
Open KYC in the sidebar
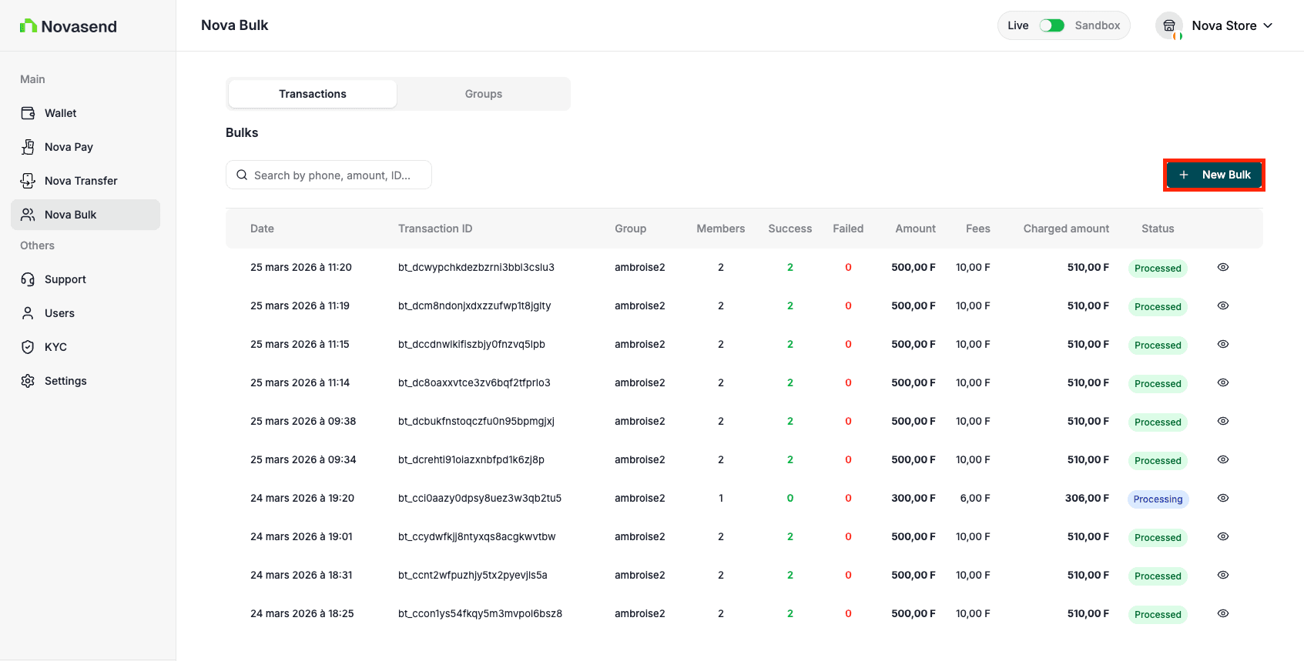pos(85,347)
